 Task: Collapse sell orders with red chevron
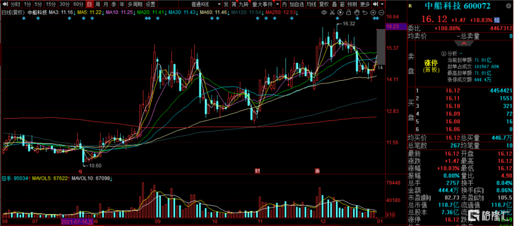(x=464, y=43)
